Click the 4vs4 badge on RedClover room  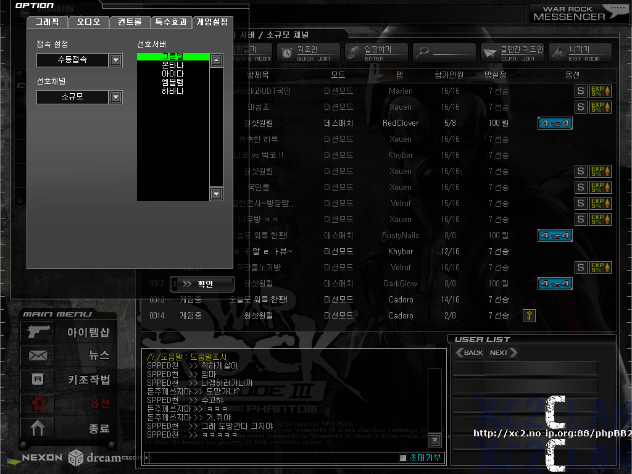point(555,123)
